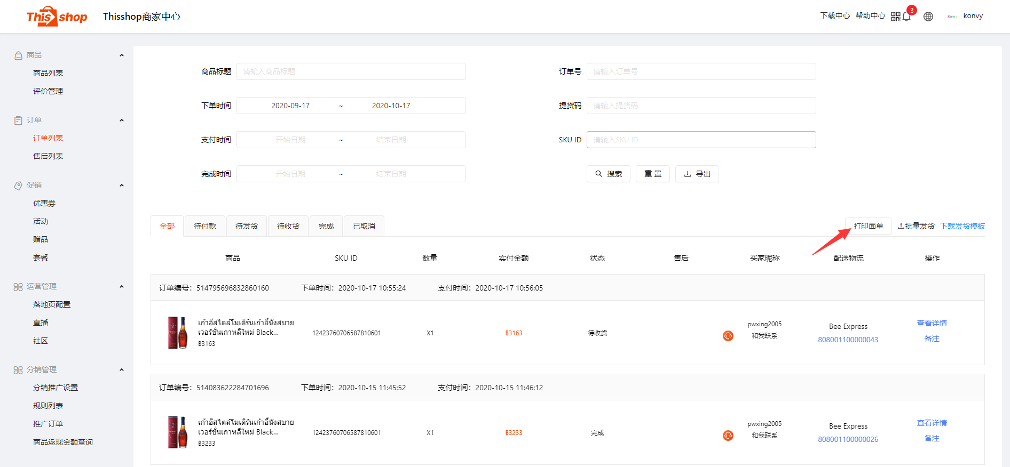Click the contact buyer icon for second order
Image resolution: width=1010 pixels, height=467 pixels.
coord(728,436)
